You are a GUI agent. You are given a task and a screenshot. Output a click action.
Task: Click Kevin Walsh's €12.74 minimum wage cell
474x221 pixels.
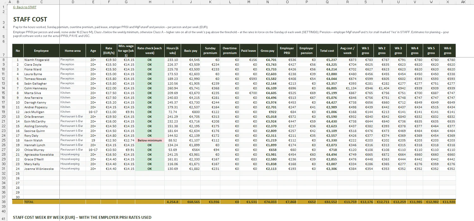point(126,140)
